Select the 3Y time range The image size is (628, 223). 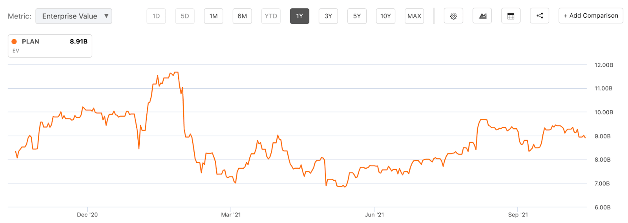tap(328, 16)
